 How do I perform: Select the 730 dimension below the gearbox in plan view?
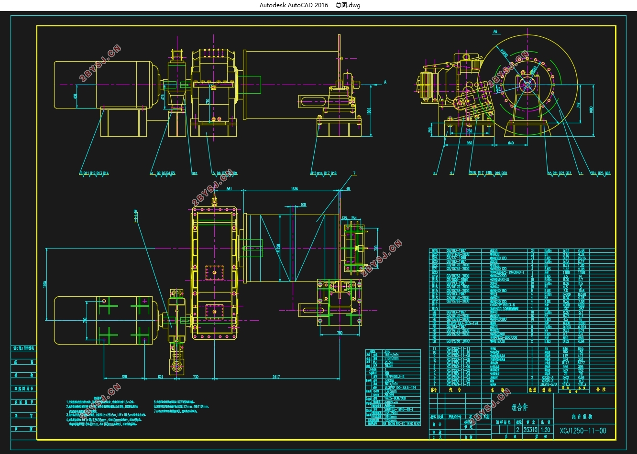[195, 377]
